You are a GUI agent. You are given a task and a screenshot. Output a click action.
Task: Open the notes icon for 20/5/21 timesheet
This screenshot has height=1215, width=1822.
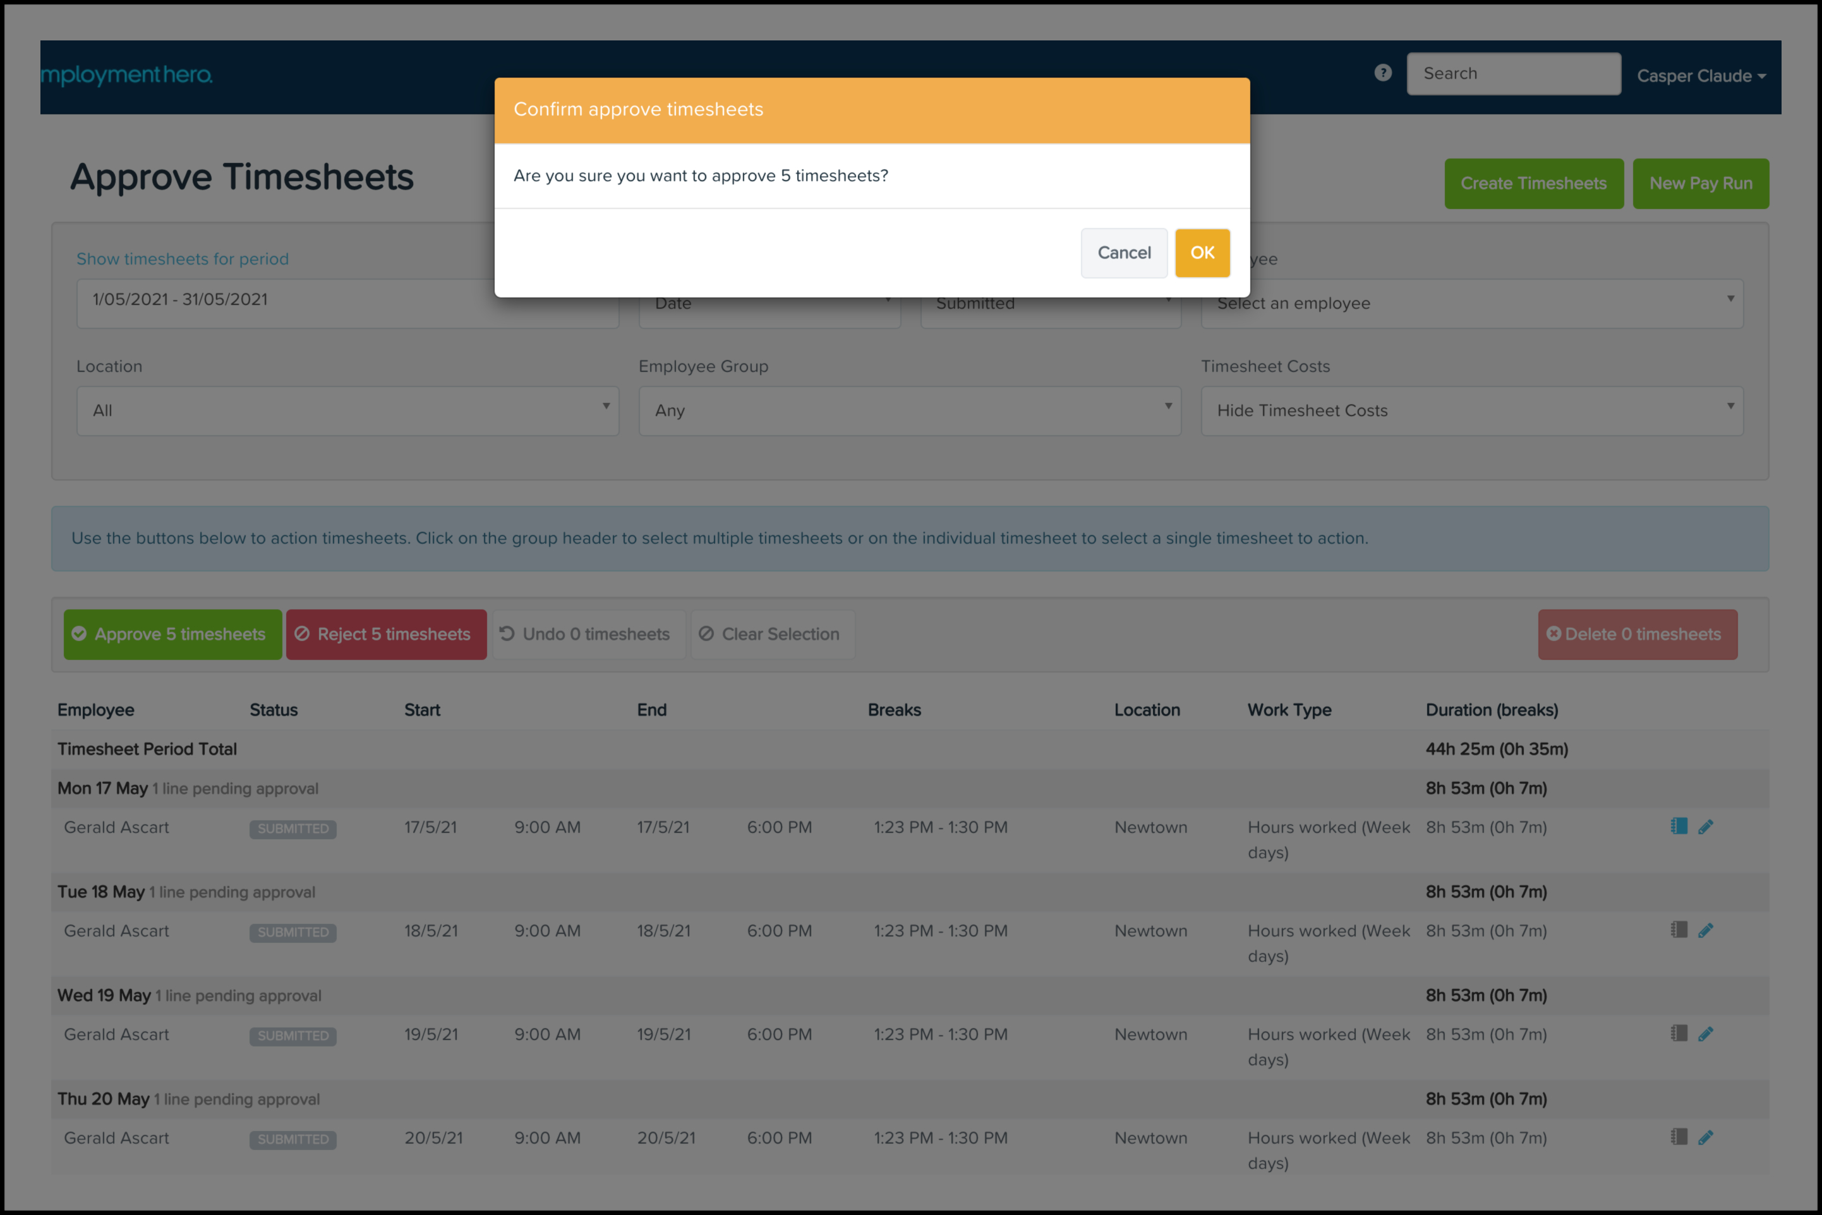point(1679,1137)
